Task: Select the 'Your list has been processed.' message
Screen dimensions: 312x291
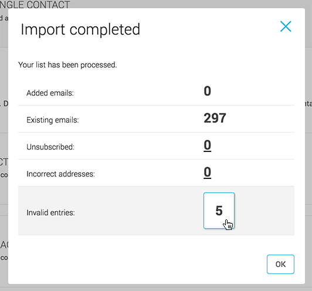Action: [67, 65]
